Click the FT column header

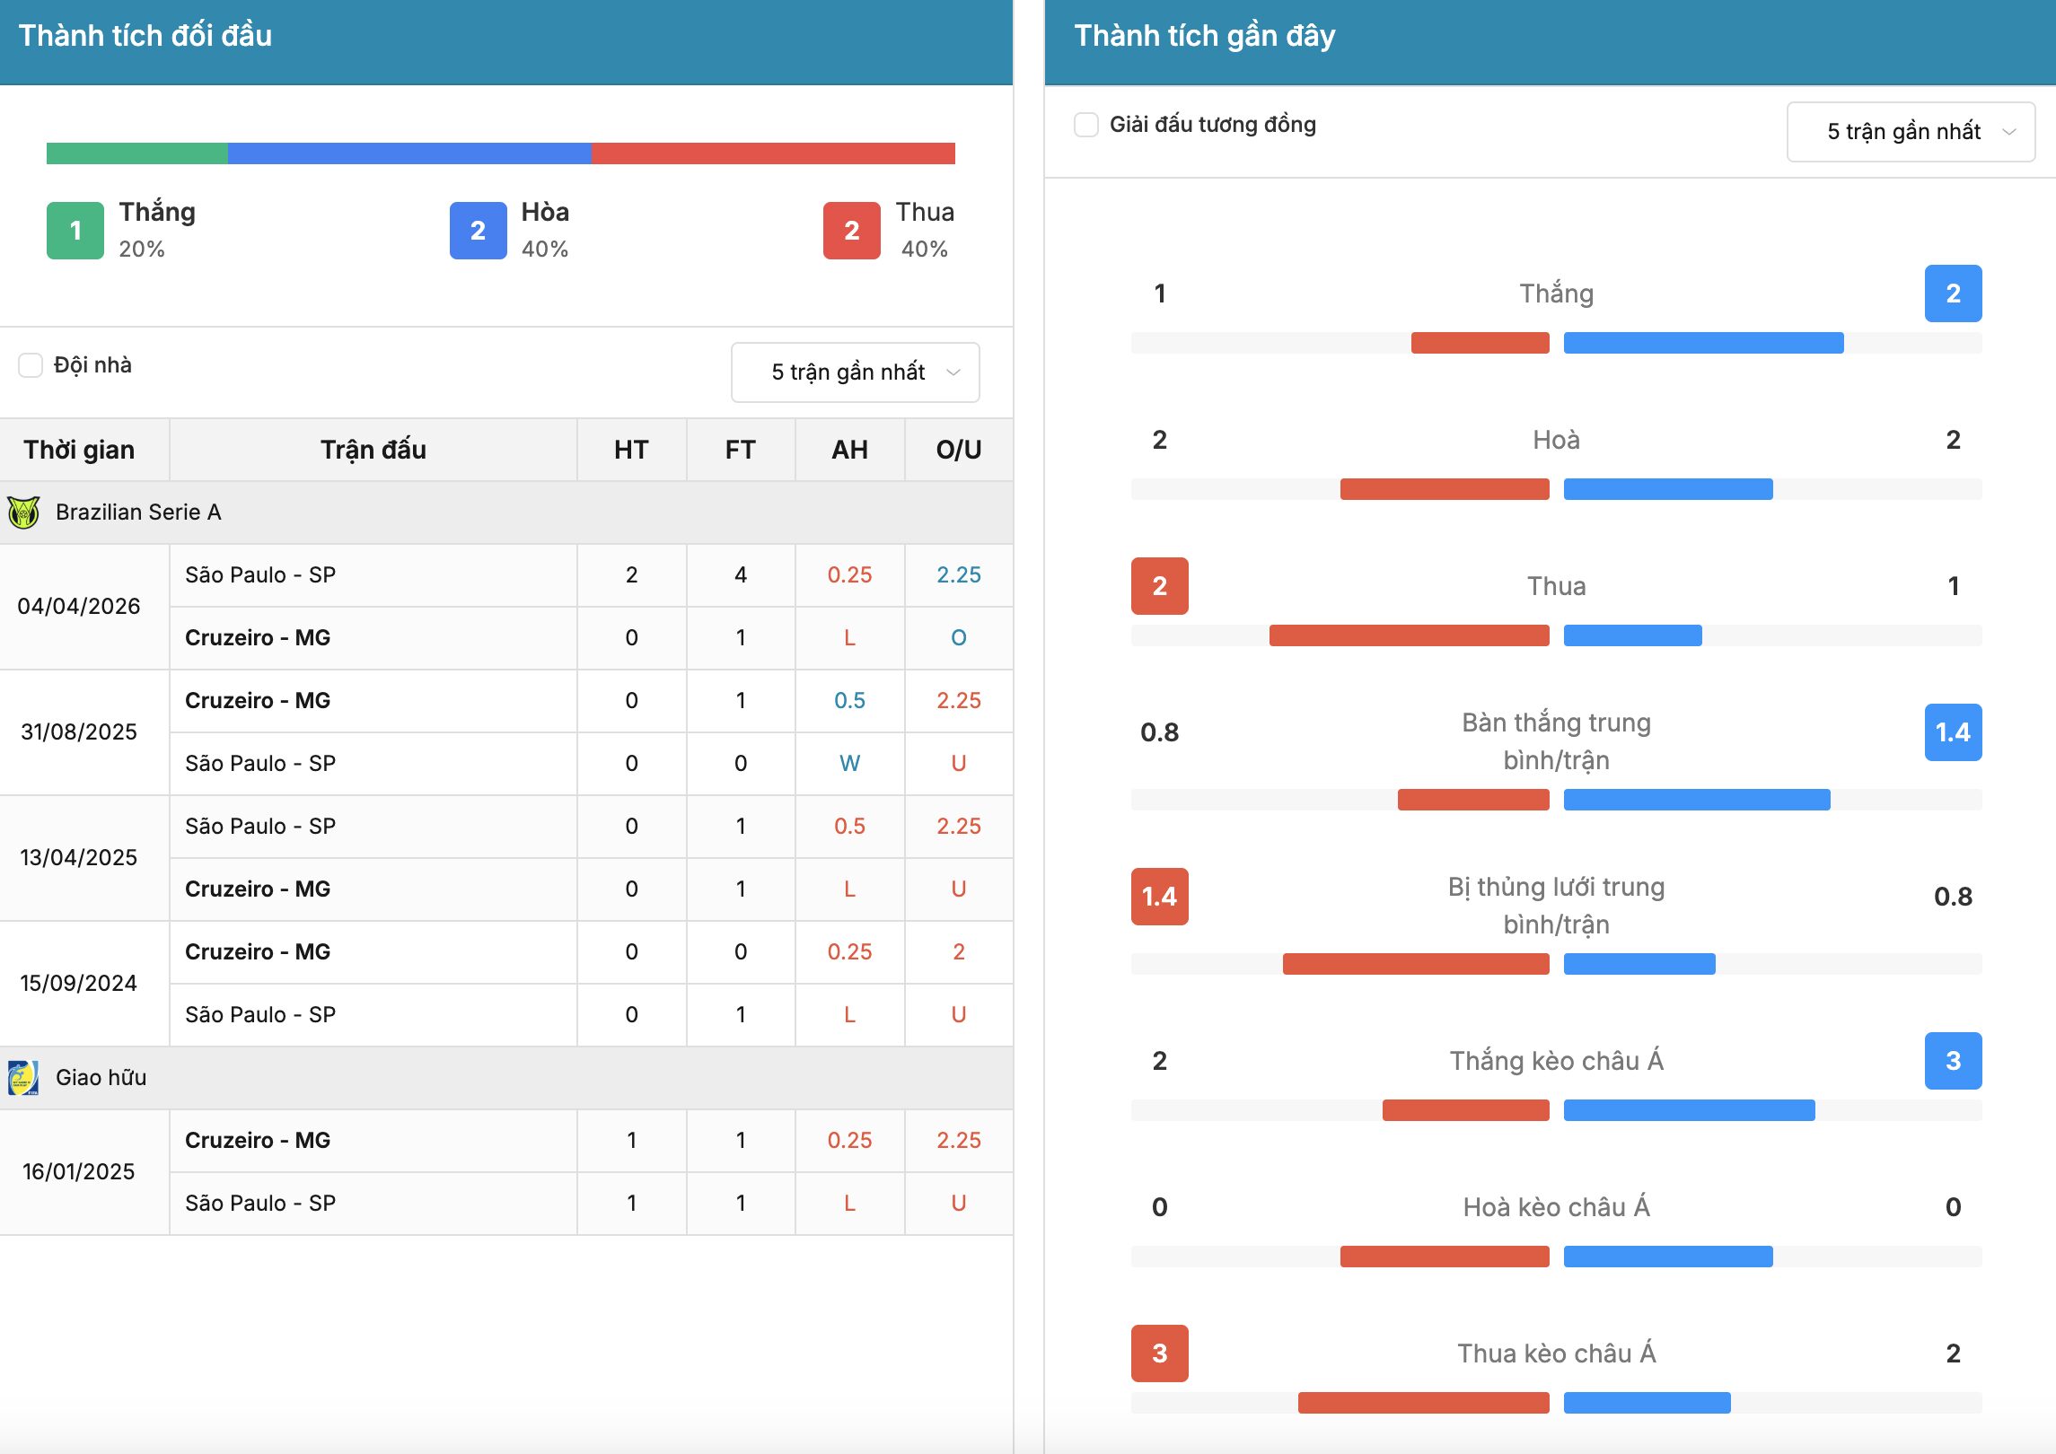[741, 450]
